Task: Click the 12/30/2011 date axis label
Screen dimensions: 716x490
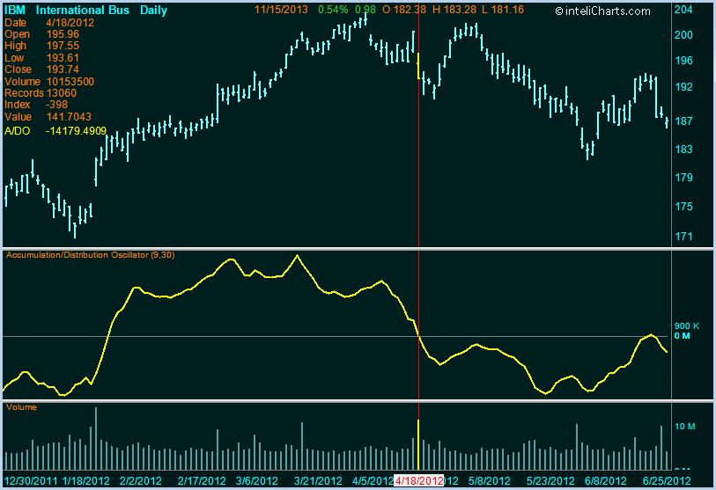Action: coord(31,481)
